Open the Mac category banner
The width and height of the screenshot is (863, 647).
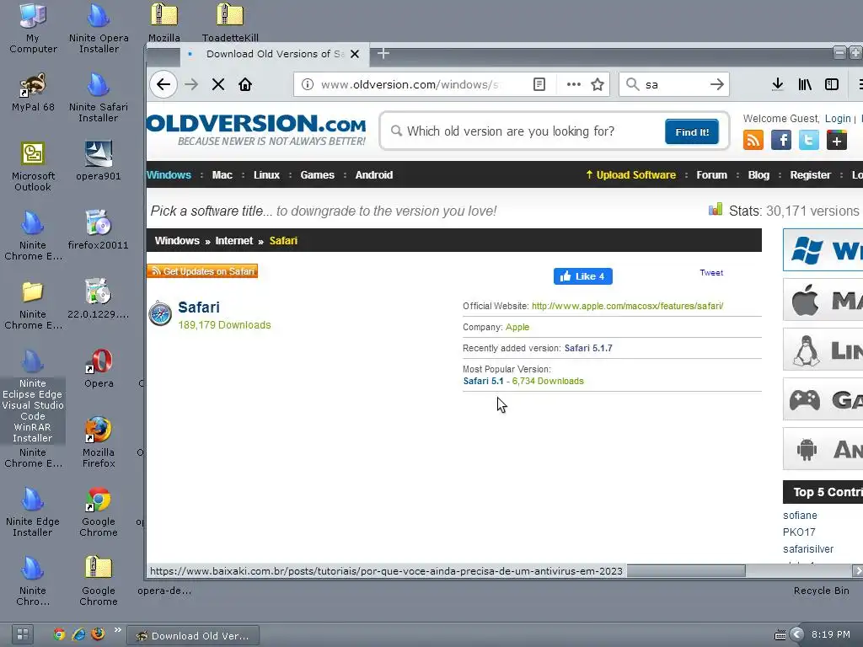823,300
